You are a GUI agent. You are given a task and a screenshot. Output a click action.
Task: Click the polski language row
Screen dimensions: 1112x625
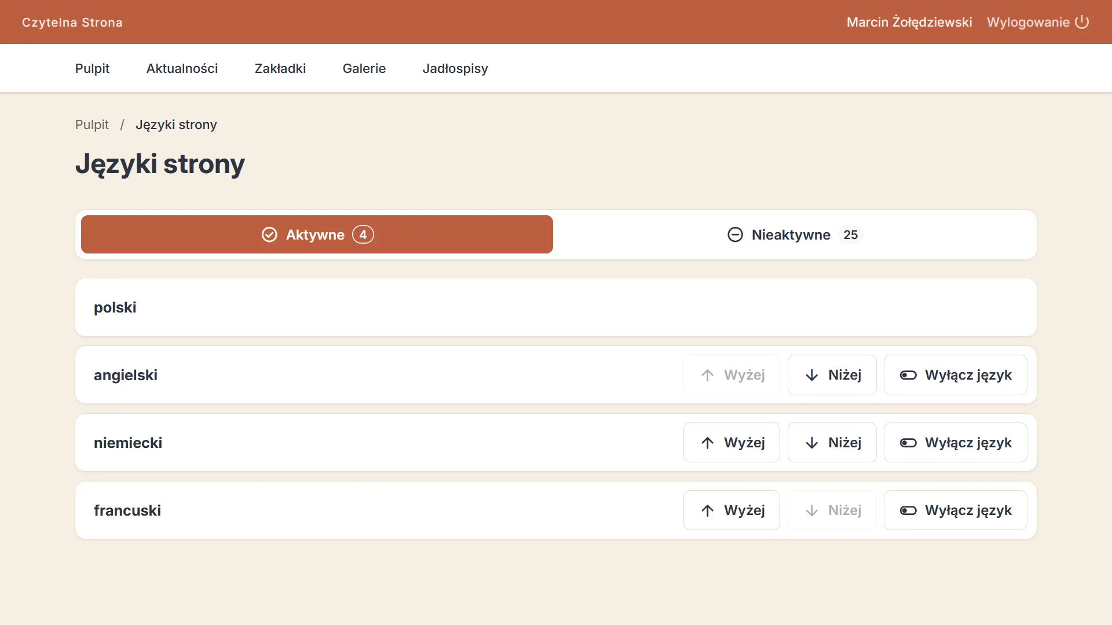[x=556, y=307]
